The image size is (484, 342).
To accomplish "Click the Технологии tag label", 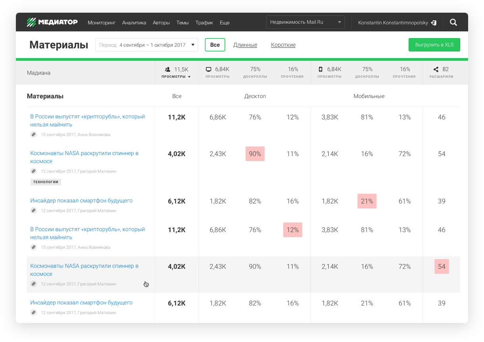I will pos(46,182).
